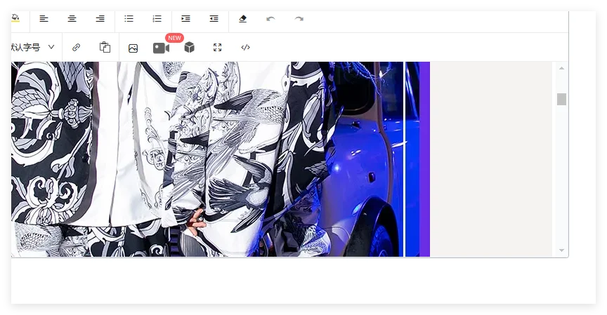Select the patterned clothing image in editor

(x=221, y=159)
